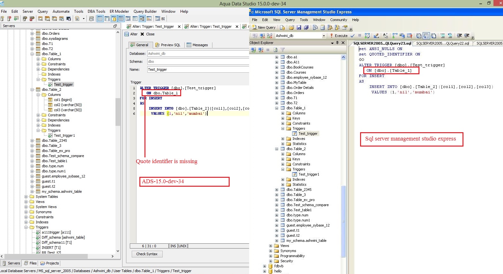Parse query with the blue checkmark icon
The image size is (503, 274).
point(352,36)
